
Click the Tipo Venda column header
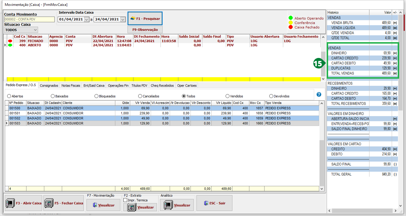292,103
